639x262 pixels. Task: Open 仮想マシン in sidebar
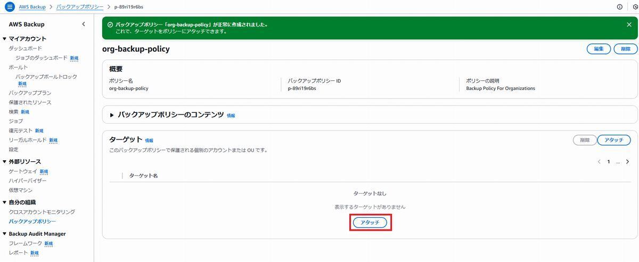coord(21,190)
